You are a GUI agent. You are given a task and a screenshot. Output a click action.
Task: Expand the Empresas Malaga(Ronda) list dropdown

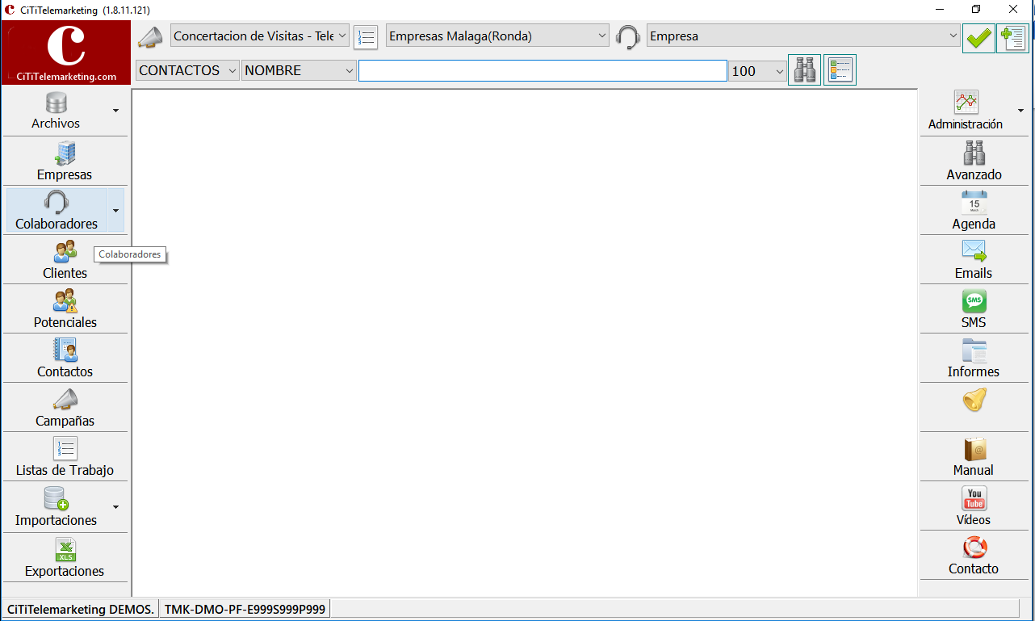(497, 36)
